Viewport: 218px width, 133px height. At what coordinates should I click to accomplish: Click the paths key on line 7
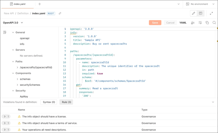[x=74, y=51]
